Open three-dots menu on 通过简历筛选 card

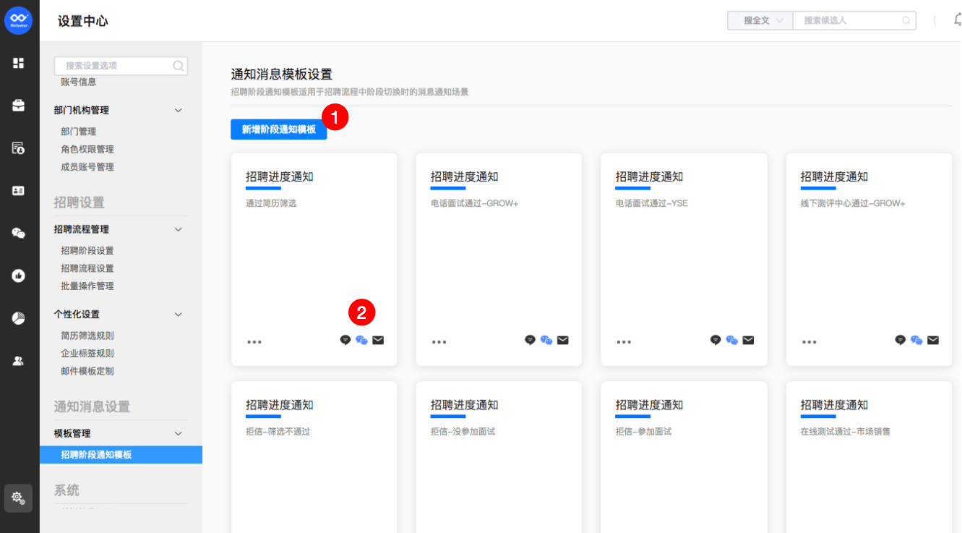[254, 341]
